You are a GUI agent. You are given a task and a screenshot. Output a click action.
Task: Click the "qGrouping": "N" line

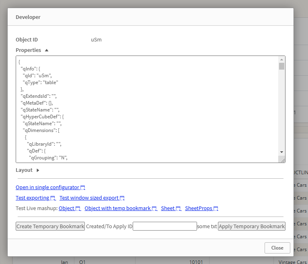click(48, 158)
